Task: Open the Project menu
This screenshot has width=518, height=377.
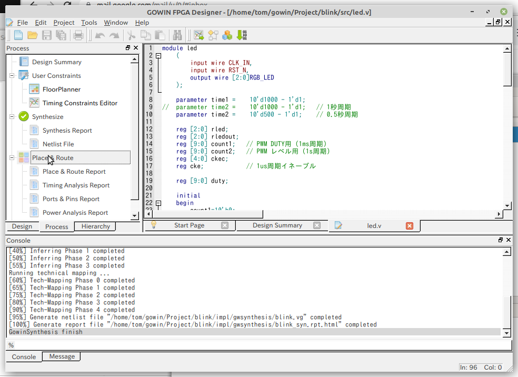Action: tap(64, 23)
